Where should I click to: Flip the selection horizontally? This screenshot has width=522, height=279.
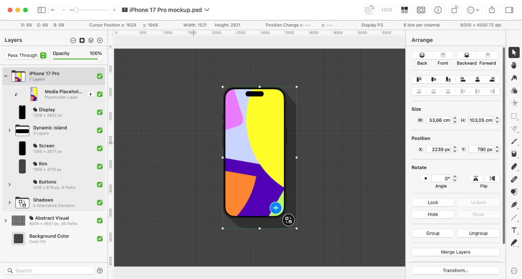click(x=475, y=178)
